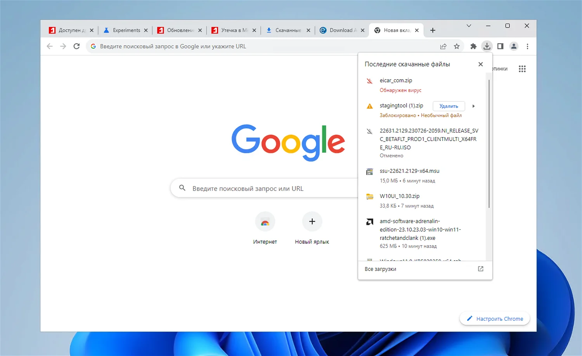
Task: Close the recent downloads popup
Action: [480, 64]
